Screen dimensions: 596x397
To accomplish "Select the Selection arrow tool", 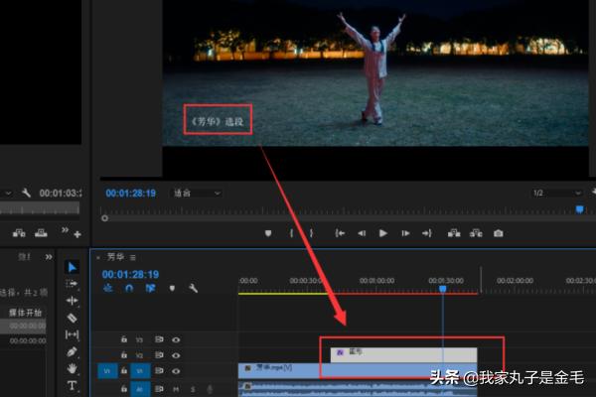I will [72, 267].
